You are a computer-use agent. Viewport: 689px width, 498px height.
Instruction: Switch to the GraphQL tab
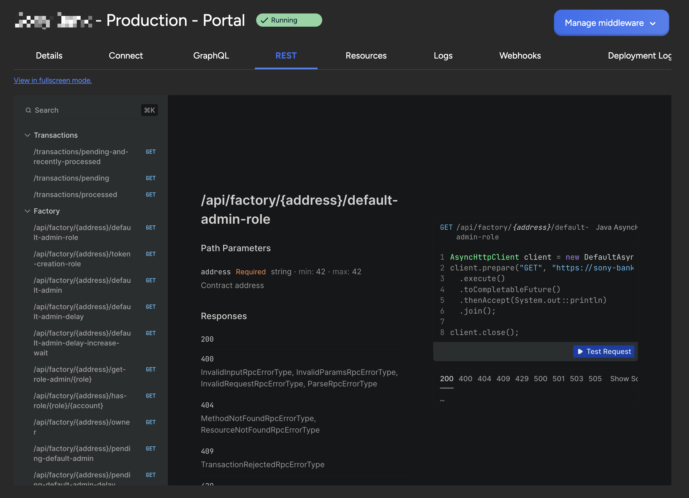pyautogui.click(x=211, y=56)
